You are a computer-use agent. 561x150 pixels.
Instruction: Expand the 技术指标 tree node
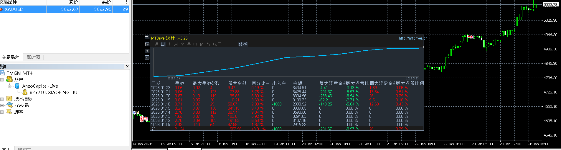point(2,99)
